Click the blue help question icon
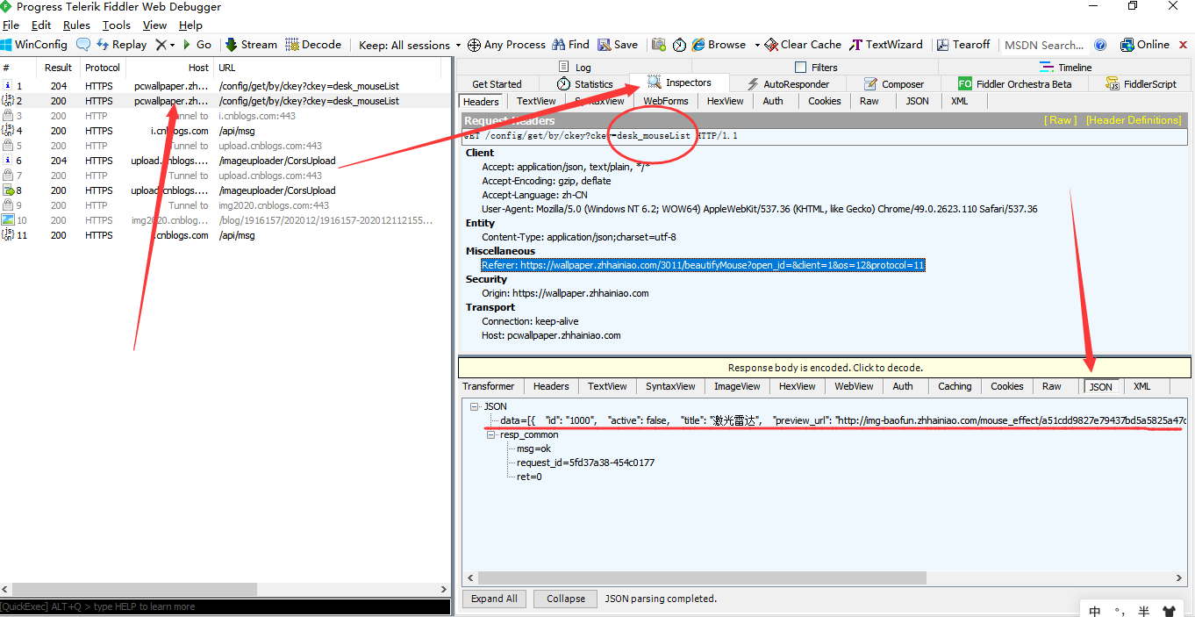The height and width of the screenshot is (617, 1195). click(x=1100, y=45)
